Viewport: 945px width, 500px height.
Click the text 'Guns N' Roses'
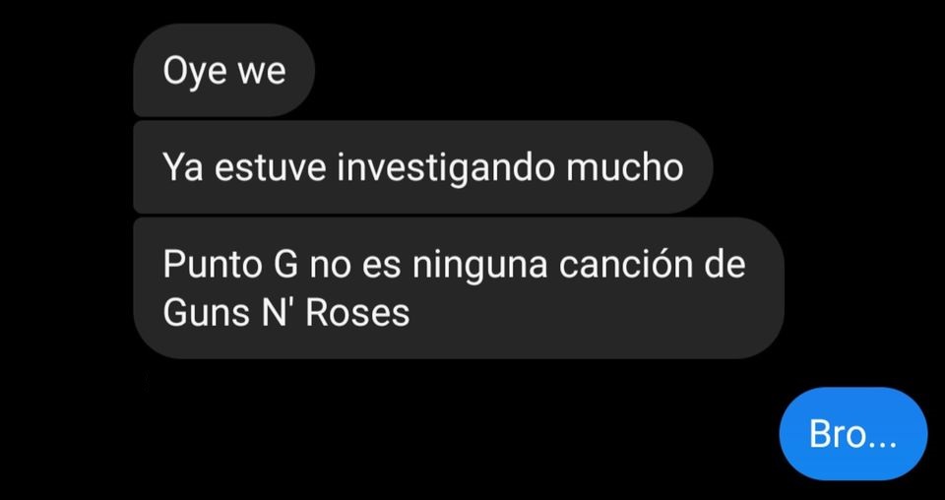point(286,313)
